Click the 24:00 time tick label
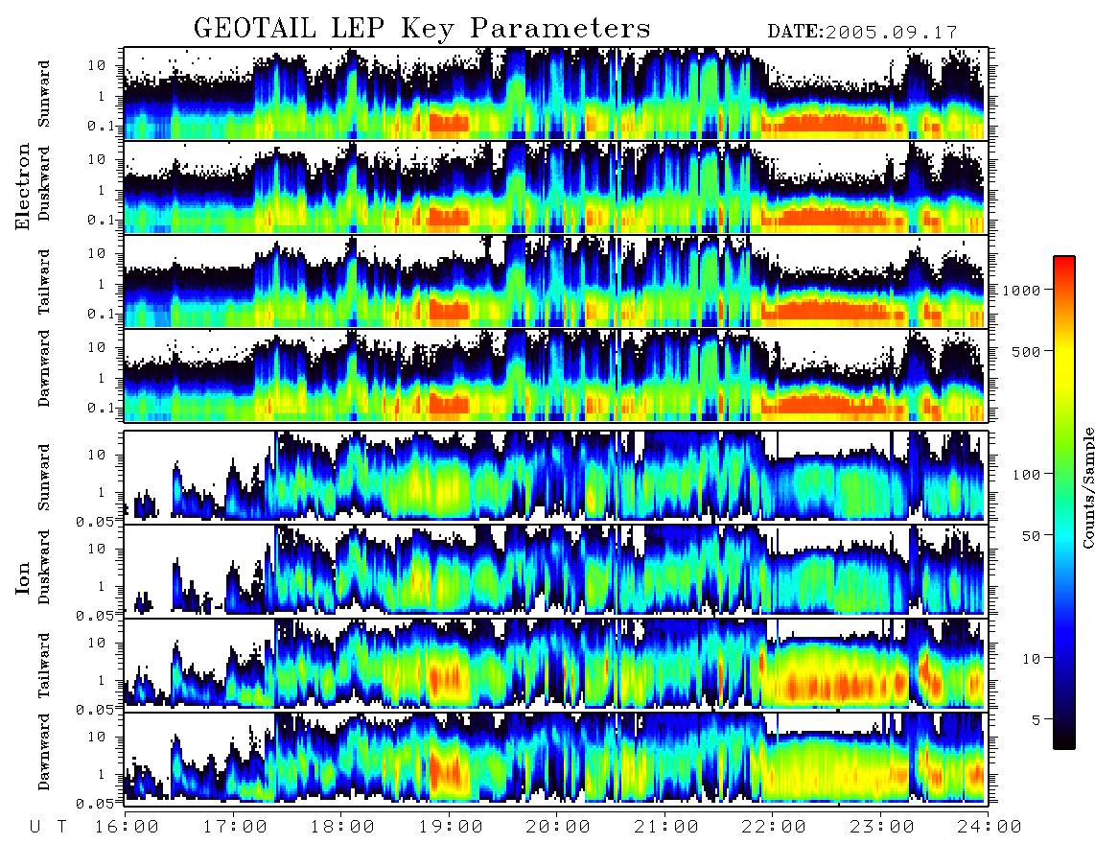This screenshot has width=1095, height=844. pyautogui.click(x=990, y=827)
